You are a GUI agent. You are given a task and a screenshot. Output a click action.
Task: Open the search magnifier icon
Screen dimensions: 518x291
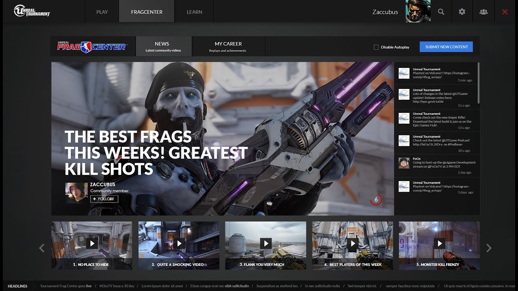click(441, 12)
